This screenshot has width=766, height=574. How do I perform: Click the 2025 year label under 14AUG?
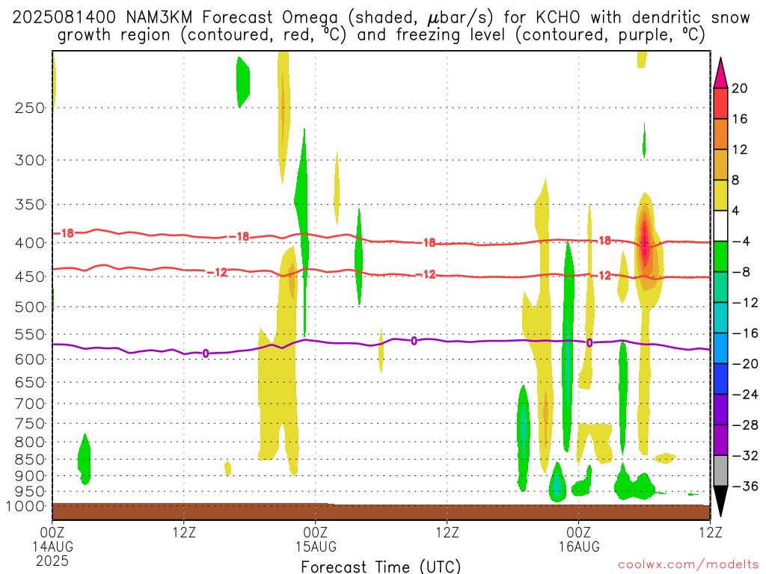[x=52, y=561]
